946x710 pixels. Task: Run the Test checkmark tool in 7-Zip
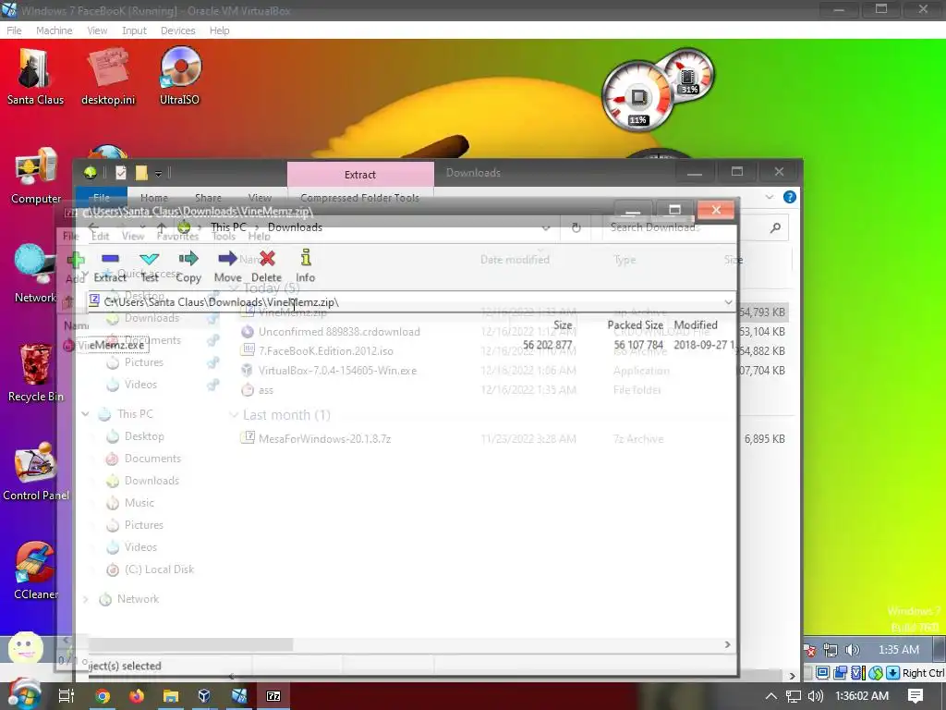point(149,259)
